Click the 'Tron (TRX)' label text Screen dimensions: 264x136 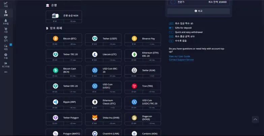coord(147,86)
